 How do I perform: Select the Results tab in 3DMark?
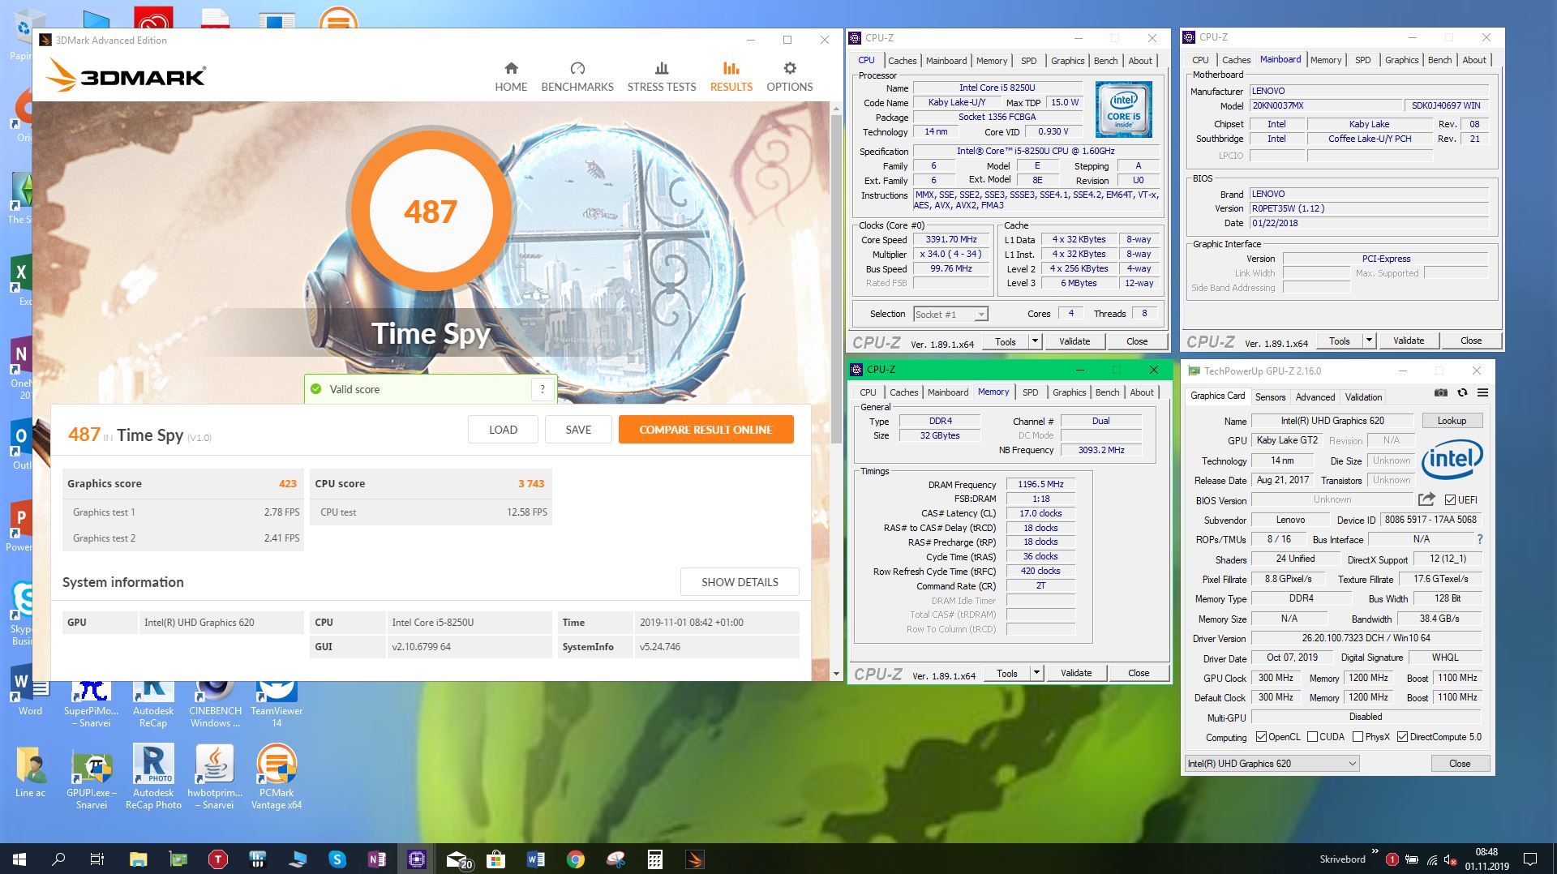pos(731,76)
